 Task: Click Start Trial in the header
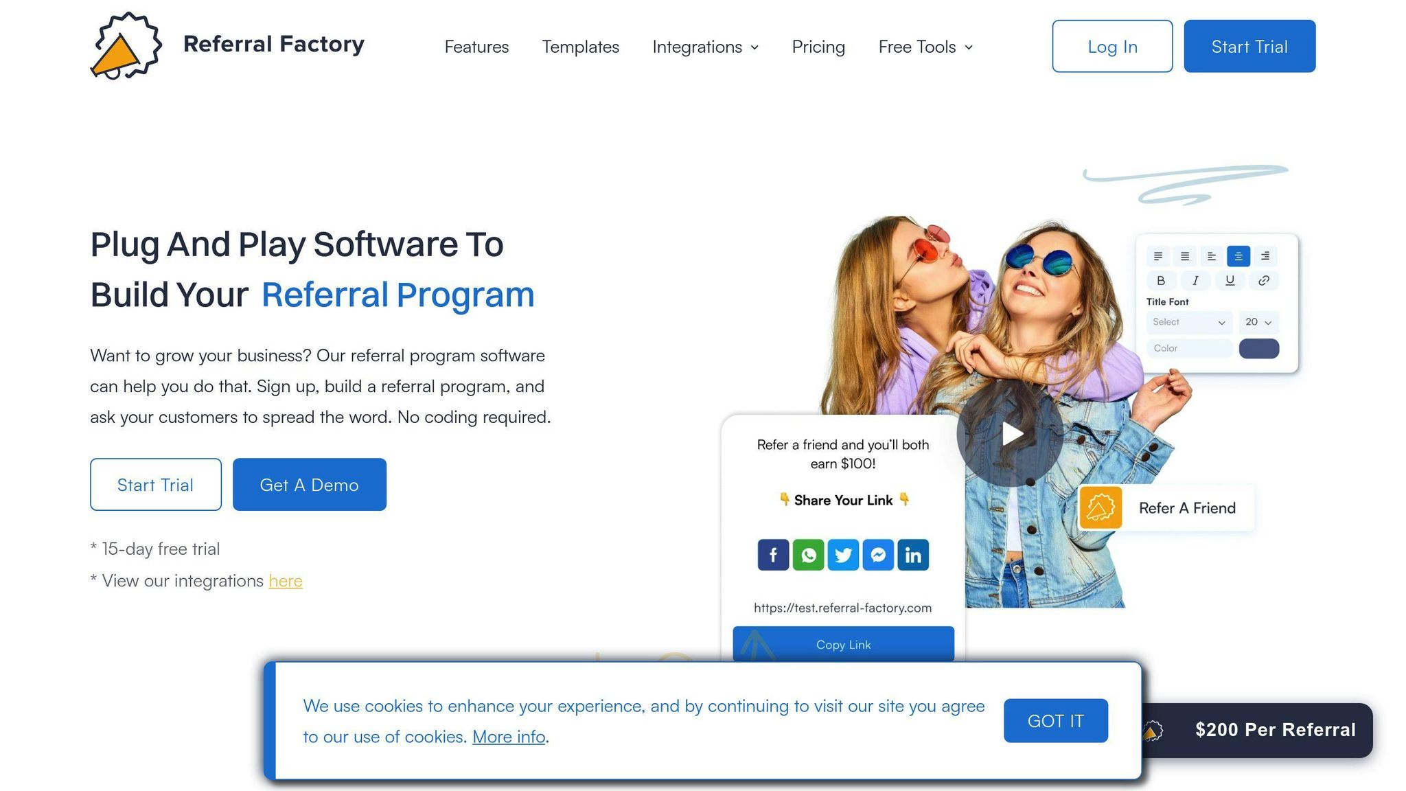pos(1249,46)
